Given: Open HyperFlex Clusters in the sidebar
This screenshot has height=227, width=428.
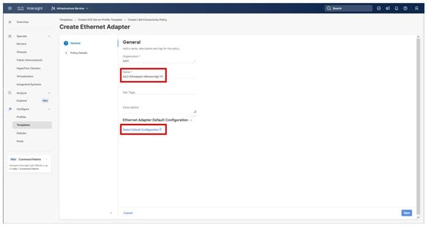Looking at the screenshot, I should (x=28, y=68).
